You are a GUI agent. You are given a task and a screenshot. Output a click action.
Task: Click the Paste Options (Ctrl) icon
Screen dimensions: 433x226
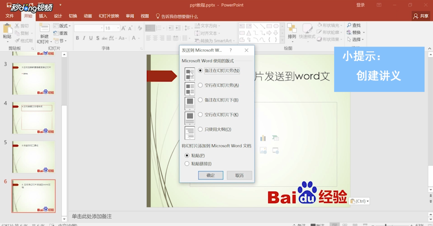353,201
